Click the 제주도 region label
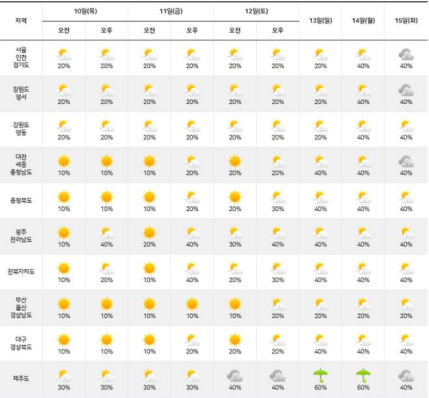 tap(21, 378)
